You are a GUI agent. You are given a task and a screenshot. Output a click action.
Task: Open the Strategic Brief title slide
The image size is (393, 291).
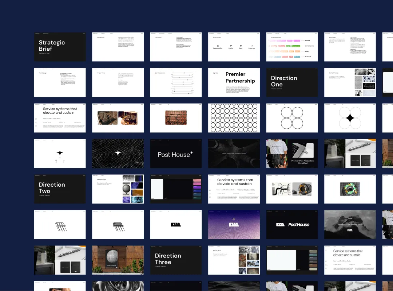click(60, 47)
